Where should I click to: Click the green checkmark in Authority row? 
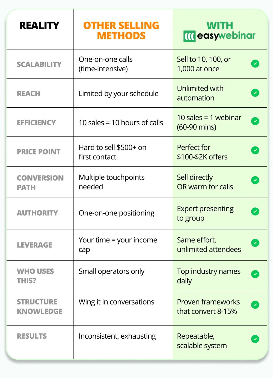255,212
